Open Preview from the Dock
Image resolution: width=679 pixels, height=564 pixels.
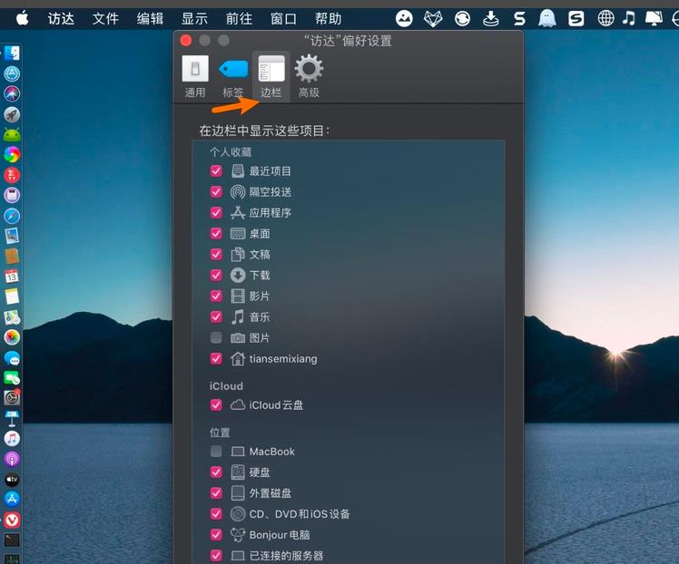point(12,236)
